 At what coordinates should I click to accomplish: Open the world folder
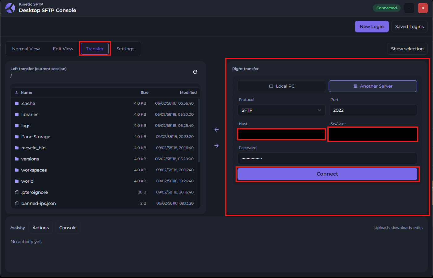27,181
